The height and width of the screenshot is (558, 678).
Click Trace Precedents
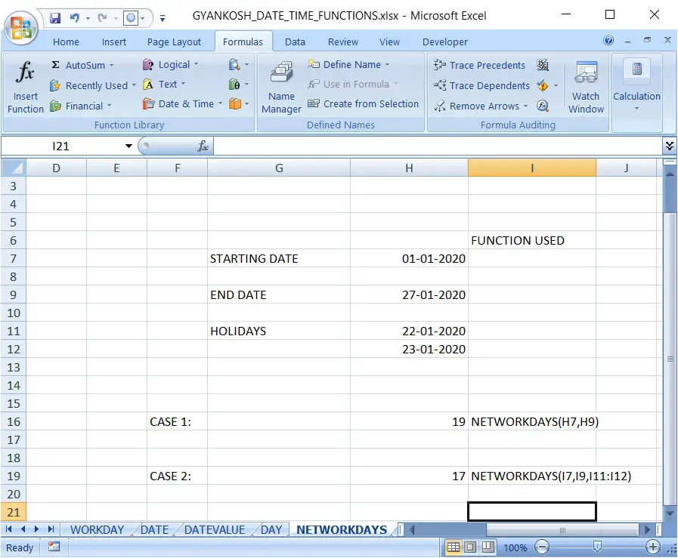tap(479, 65)
